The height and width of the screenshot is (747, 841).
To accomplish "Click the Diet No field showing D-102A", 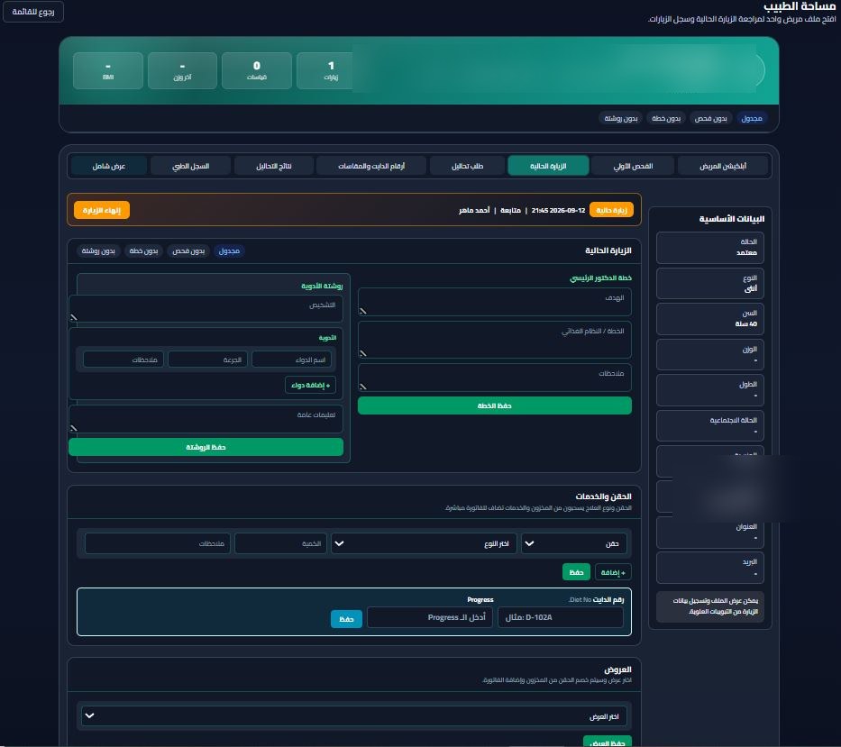I will (561, 617).
